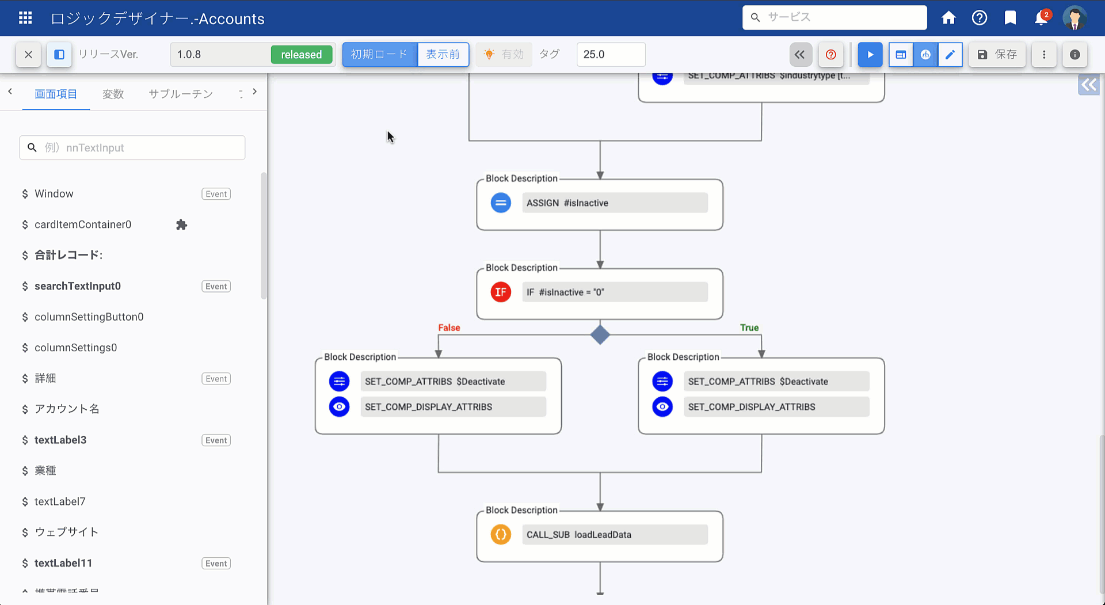Click the タグ input field 25.0
The width and height of the screenshot is (1105, 605).
[611, 55]
